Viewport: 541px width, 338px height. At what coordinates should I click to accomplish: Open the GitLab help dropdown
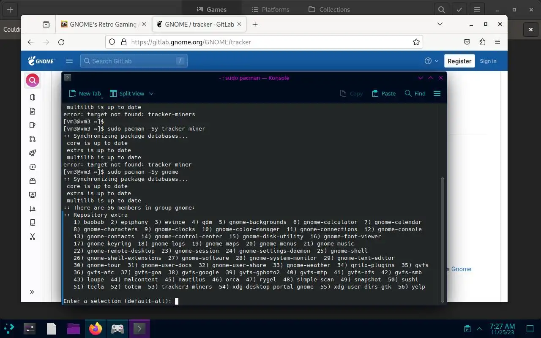tap(432, 61)
